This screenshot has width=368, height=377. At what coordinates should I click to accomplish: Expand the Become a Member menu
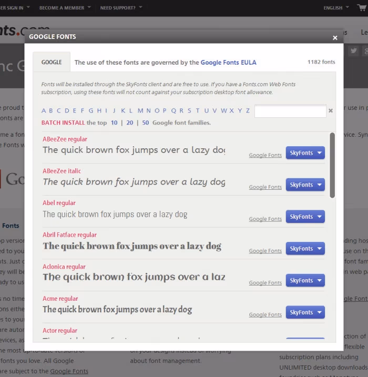pos(65,8)
